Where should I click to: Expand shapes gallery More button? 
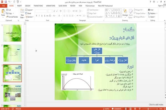tap(121, 16)
